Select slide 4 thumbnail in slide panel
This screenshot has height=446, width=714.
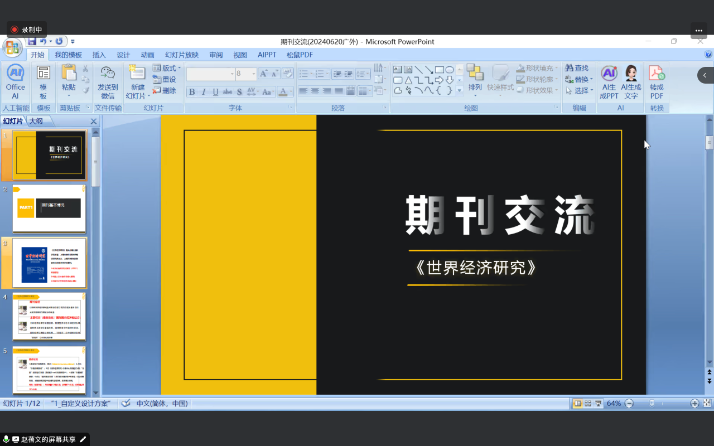click(x=49, y=316)
